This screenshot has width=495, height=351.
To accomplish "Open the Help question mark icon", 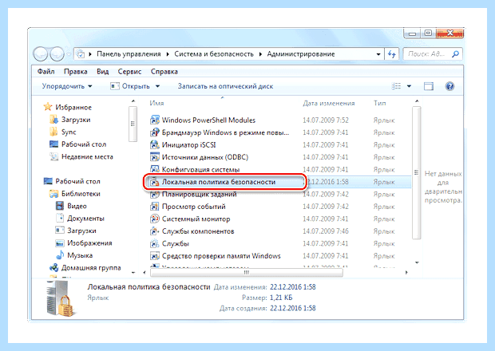I will [449, 86].
